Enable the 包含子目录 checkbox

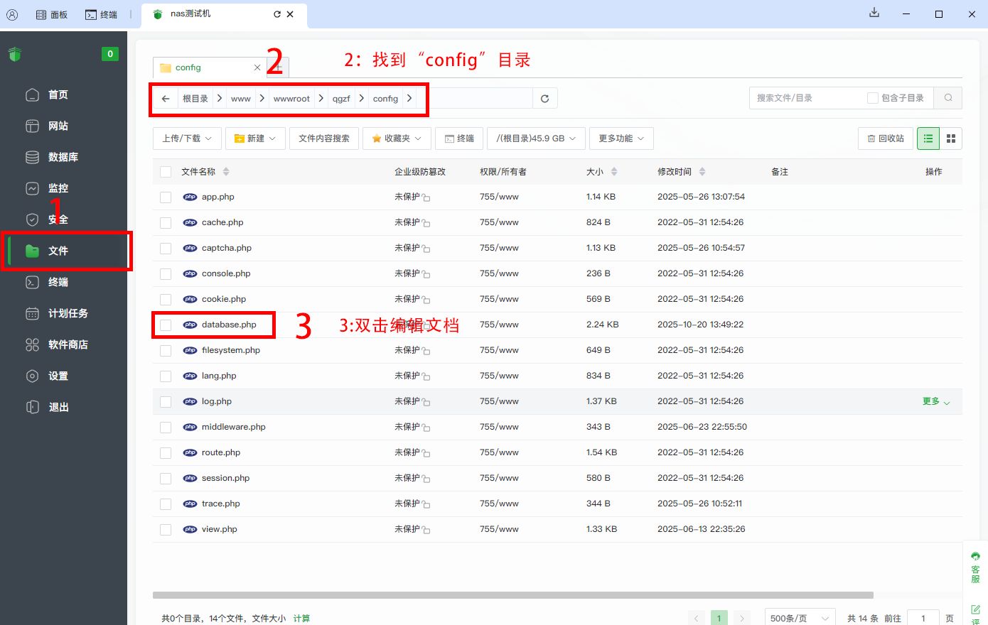(x=872, y=98)
